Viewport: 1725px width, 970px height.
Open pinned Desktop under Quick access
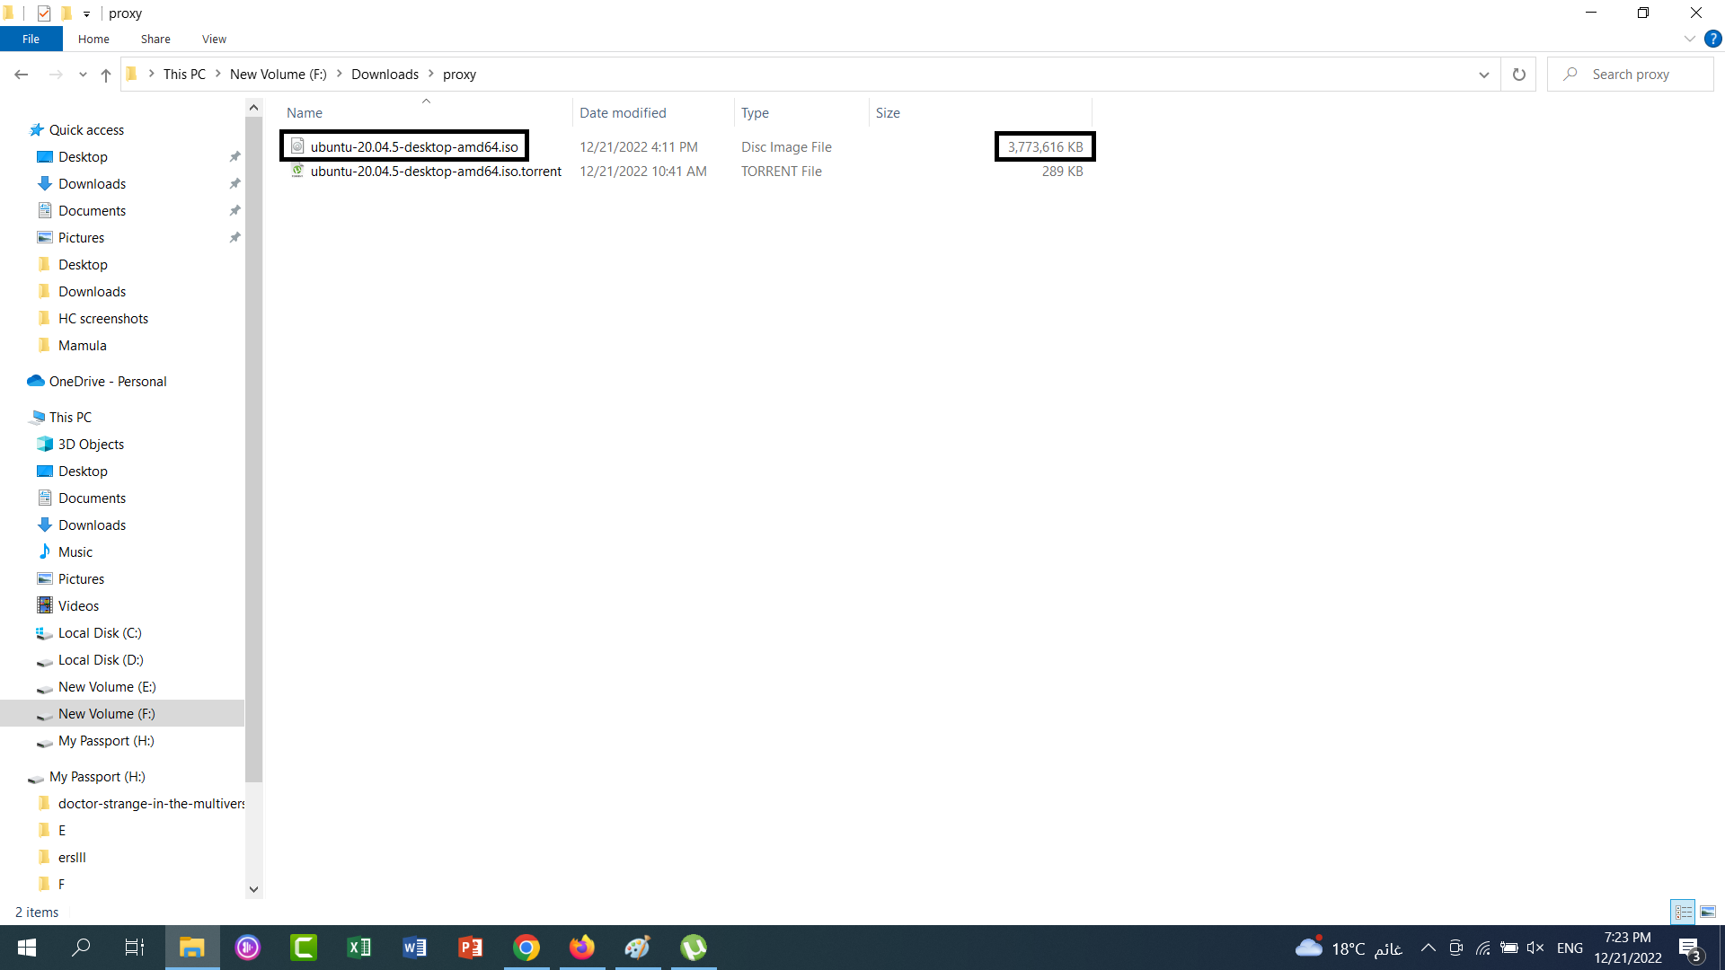pos(83,157)
